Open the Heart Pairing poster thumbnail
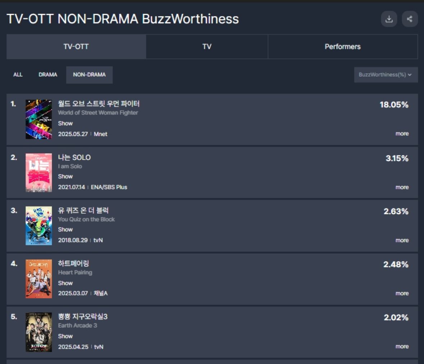Image resolution: width=424 pixels, height=364 pixels. pos(39,278)
